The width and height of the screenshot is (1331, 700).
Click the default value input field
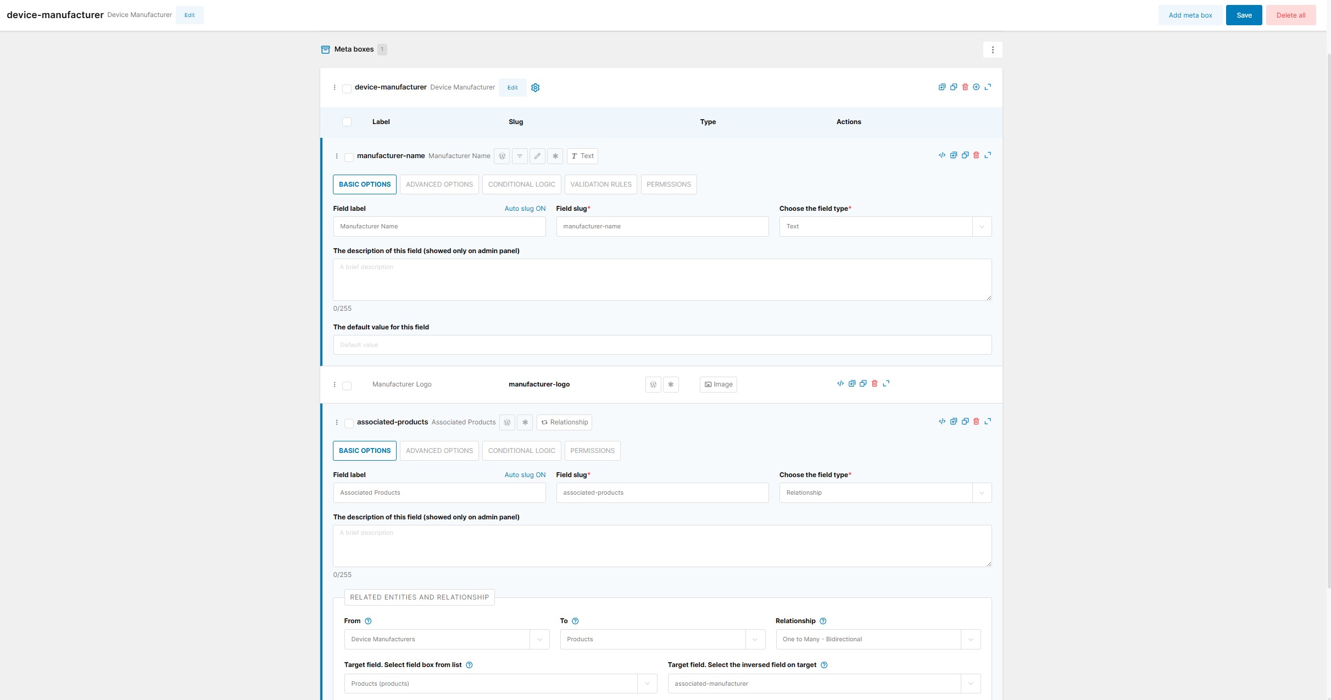pyautogui.click(x=662, y=345)
